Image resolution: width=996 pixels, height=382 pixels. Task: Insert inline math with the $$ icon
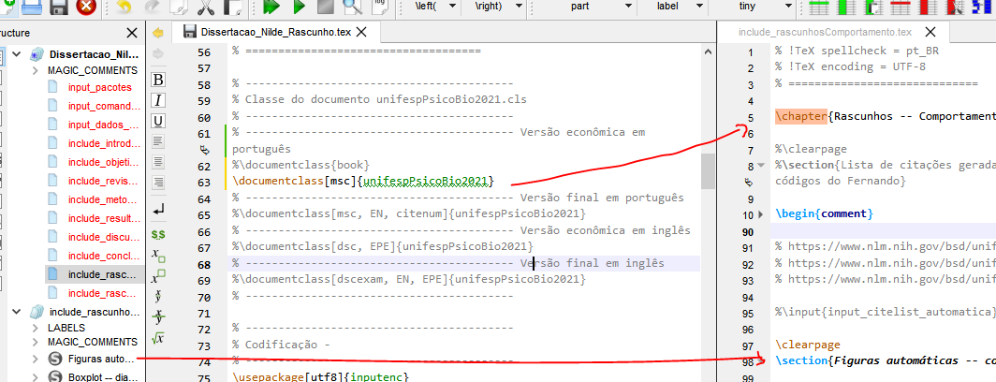pyautogui.click(x=158, y=235)
